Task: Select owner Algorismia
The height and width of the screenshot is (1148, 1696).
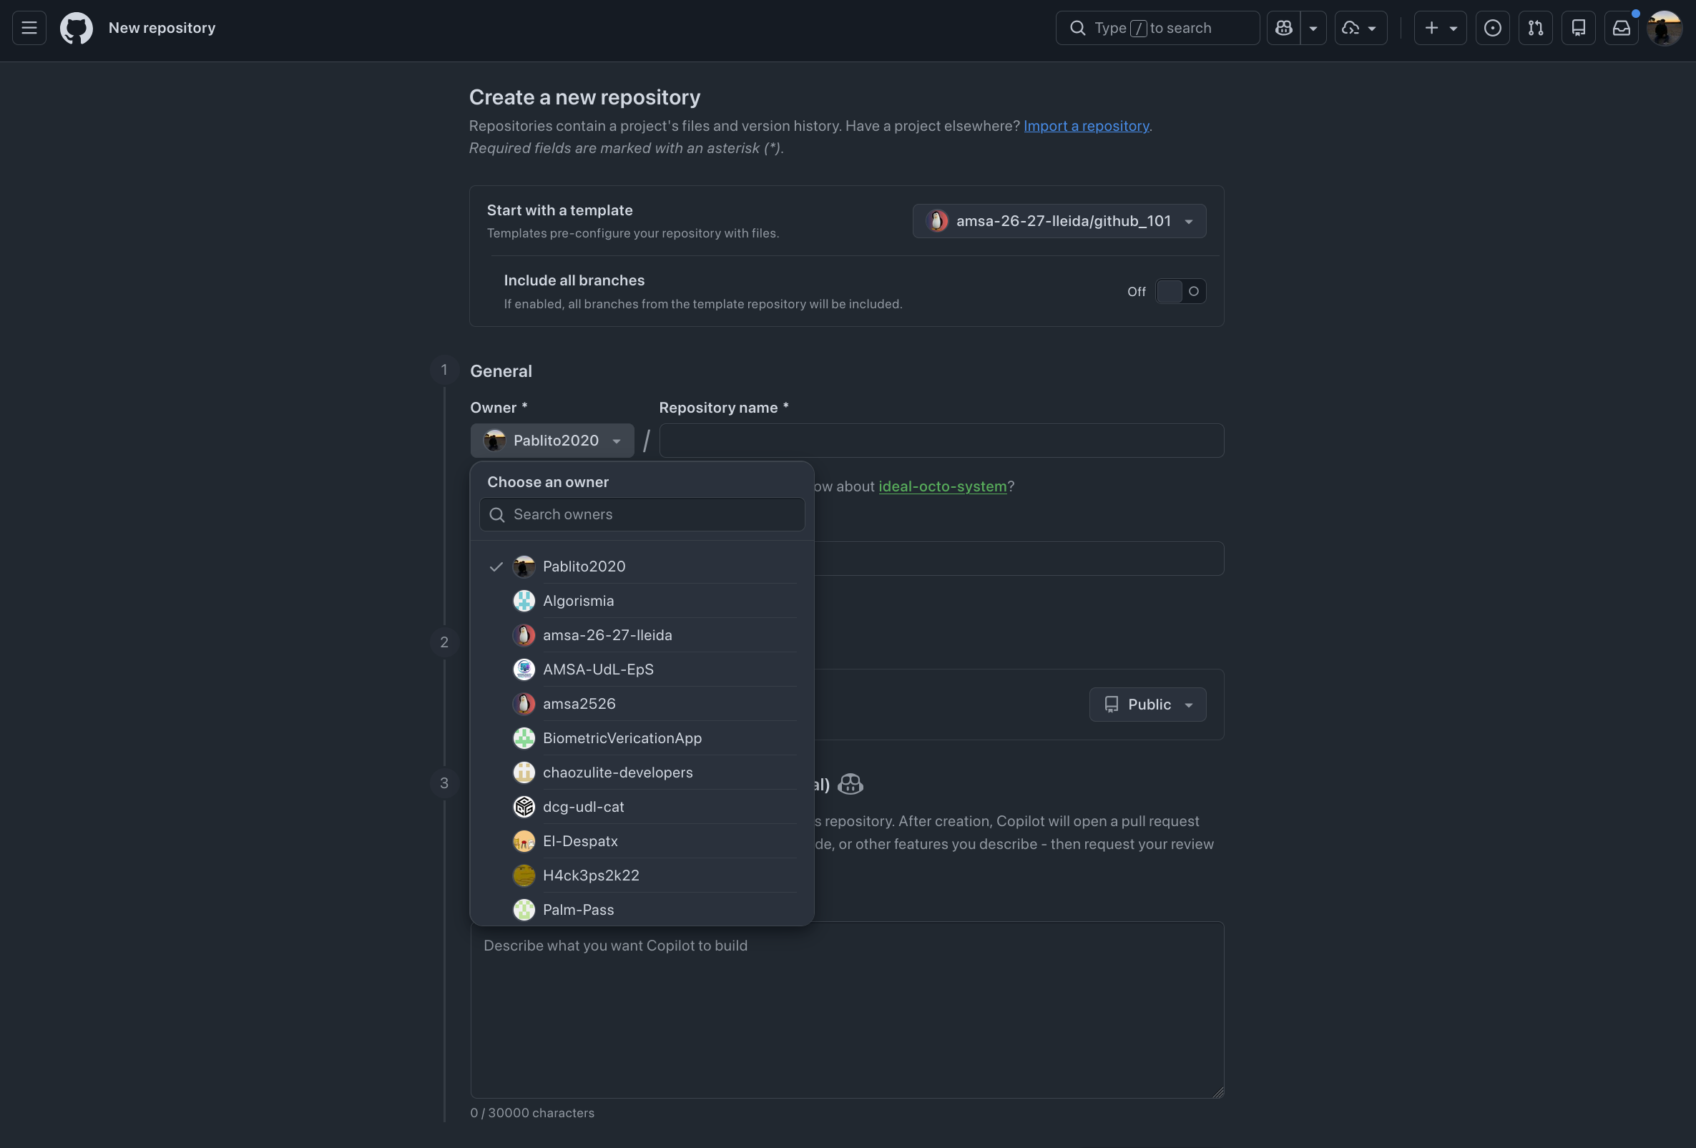Action: [642, 601]
